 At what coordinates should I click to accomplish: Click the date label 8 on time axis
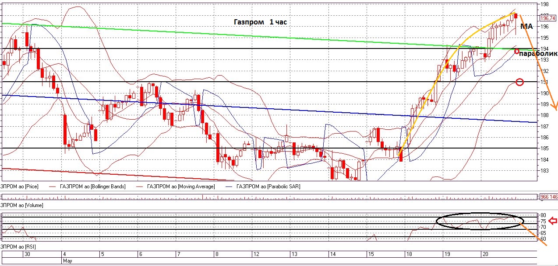click(x=216, y=254)
